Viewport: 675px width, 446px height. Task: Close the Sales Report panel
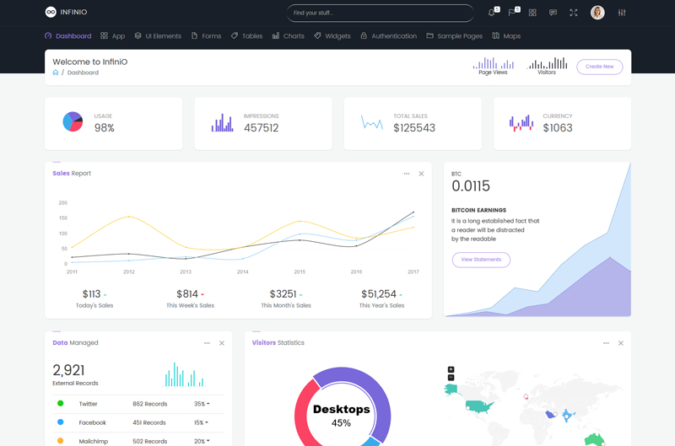click(x=422, y=174)
